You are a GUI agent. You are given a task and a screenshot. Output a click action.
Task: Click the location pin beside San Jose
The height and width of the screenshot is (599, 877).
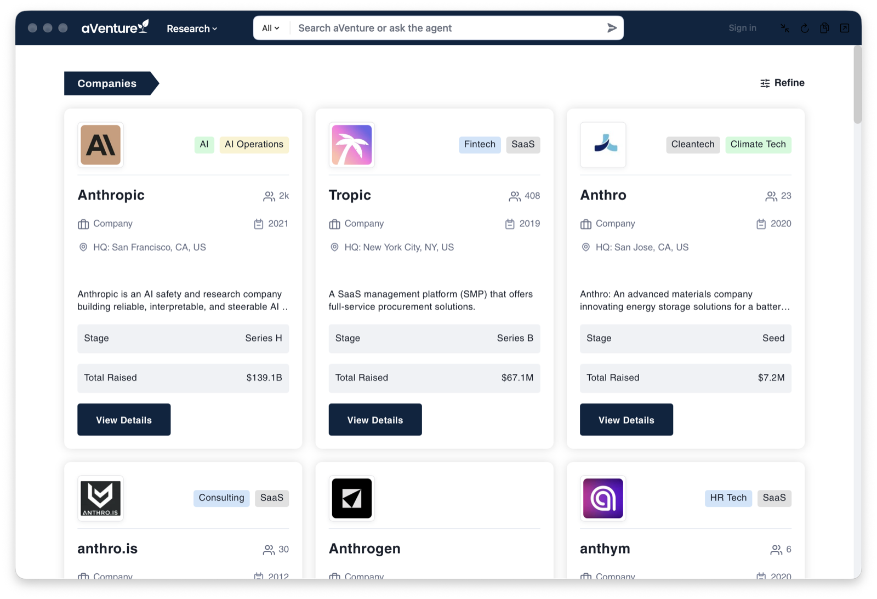pos(586,247)
